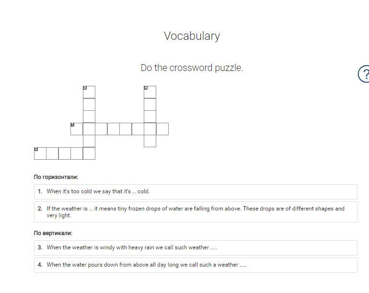This screenshot has width=369, height=293.
Task: Click bottom cell of word 4 down
Action: click(150, 141)
